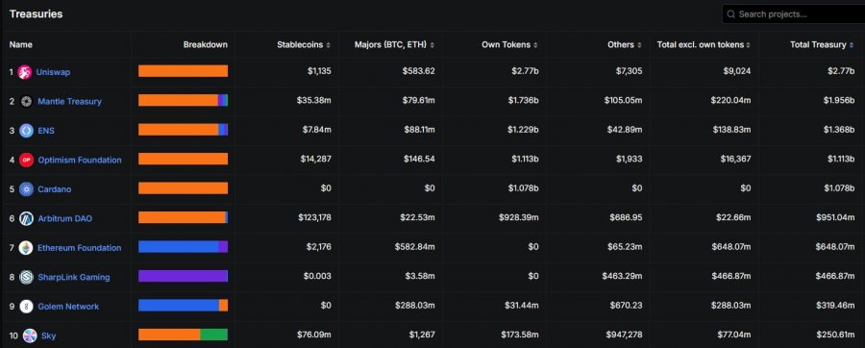Click the SharpLink Gaming logo icon
This screenshot has width=865, height=348.
point(26,277)
